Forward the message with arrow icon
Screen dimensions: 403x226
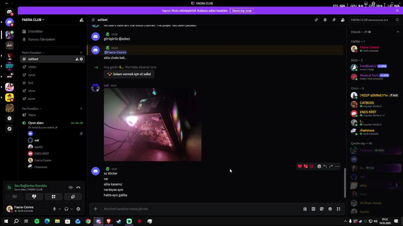pos(331,166)
